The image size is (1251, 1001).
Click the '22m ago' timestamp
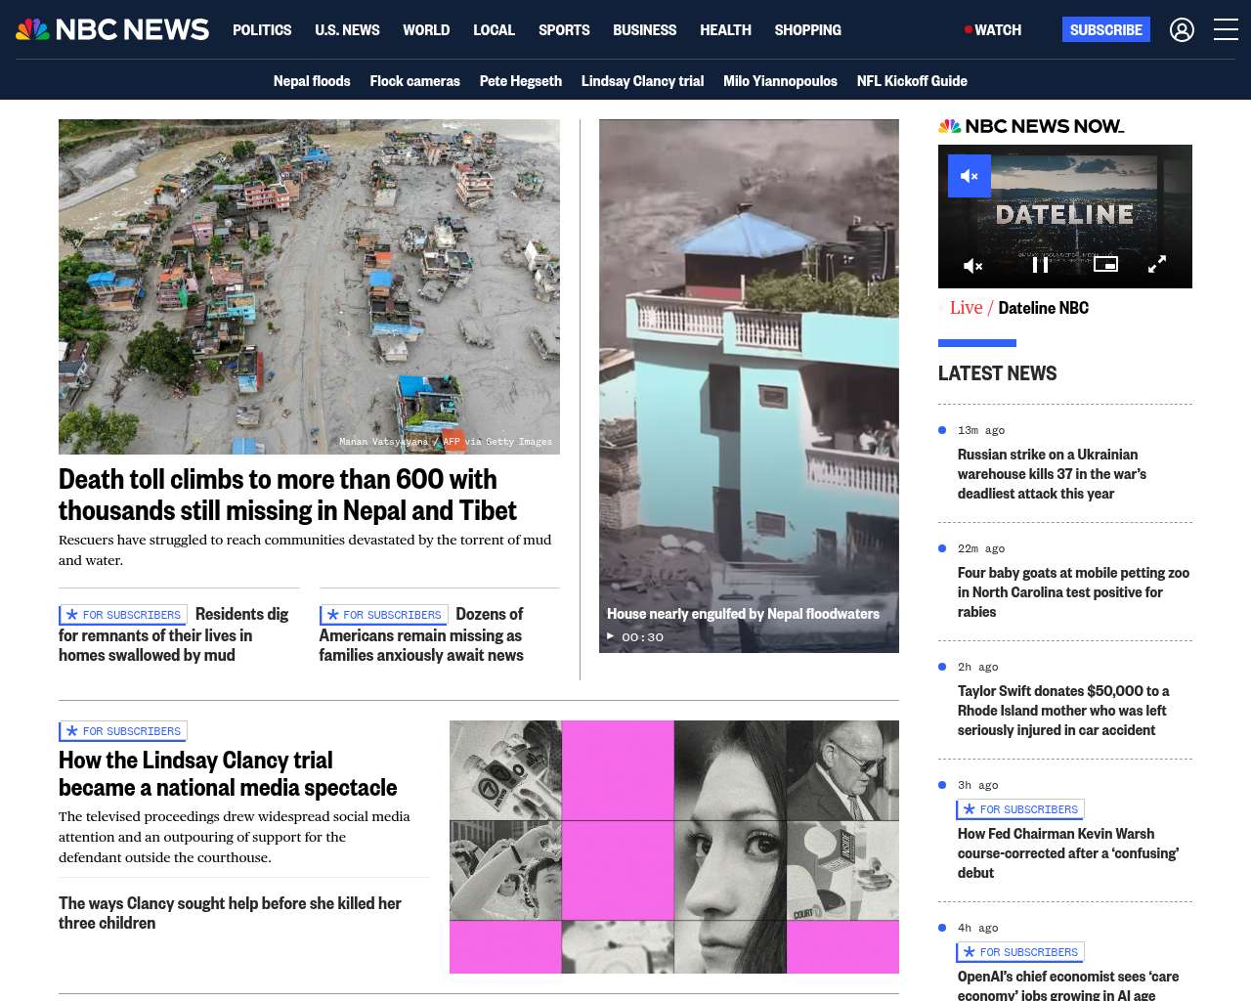[x=981, y=548]
